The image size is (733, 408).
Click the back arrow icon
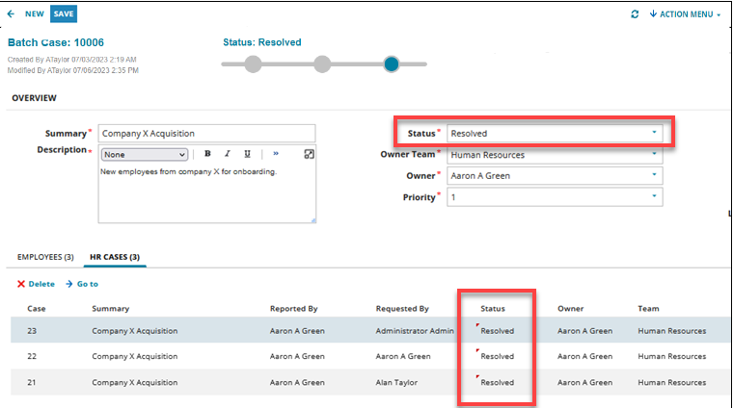tap(11, 14)
